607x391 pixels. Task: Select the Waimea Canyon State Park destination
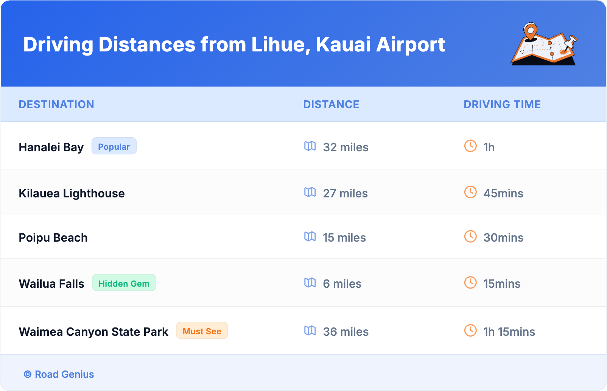(x=93, y=332)
